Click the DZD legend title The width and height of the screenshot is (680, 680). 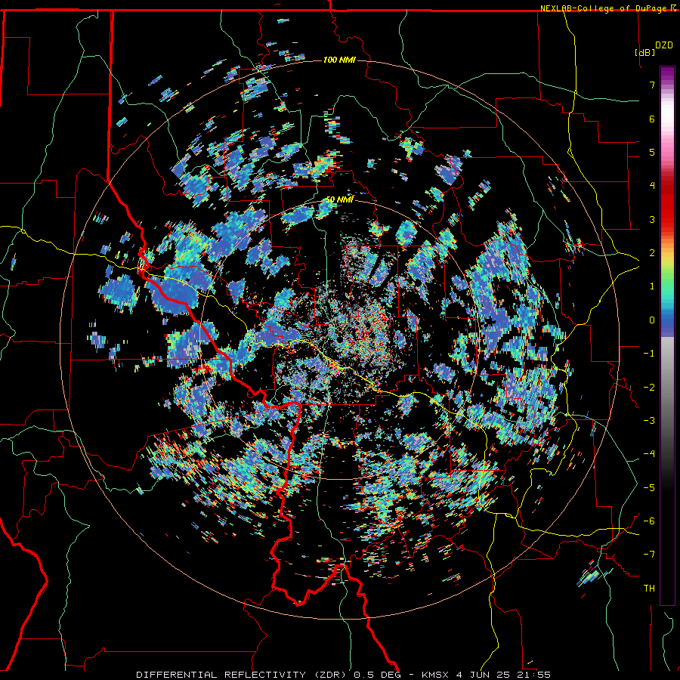664,45
